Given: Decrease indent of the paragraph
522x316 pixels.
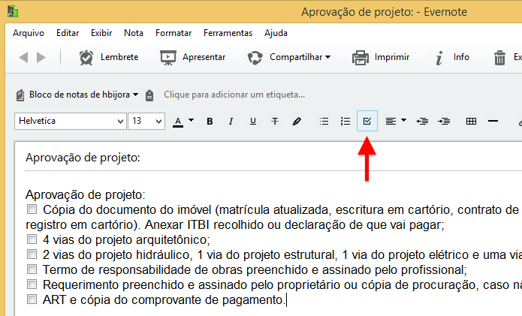Looking at the screenshot, I should (x=422, y=122).
